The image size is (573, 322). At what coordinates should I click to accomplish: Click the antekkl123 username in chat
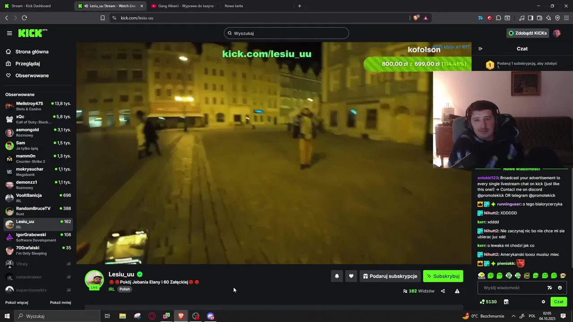[x=488, y=178]
